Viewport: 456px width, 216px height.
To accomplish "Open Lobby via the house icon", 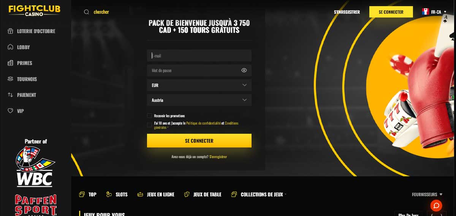I will pyautogui.click(x=10, y=47).
